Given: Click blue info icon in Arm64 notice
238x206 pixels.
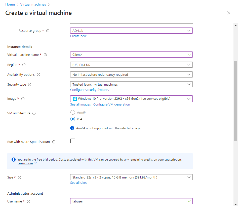Looking at the screenshot, I should coord(72,128).
